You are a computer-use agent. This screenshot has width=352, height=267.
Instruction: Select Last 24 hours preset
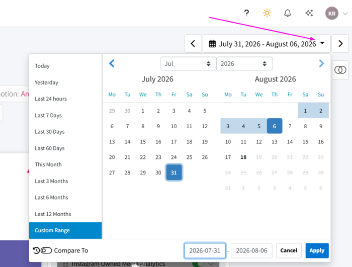(x=65, y=99)
